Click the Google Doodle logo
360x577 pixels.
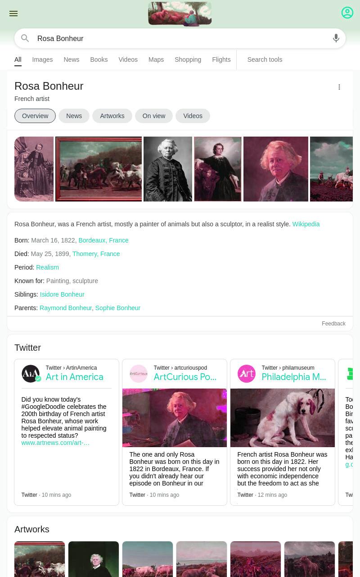point(180,14)
